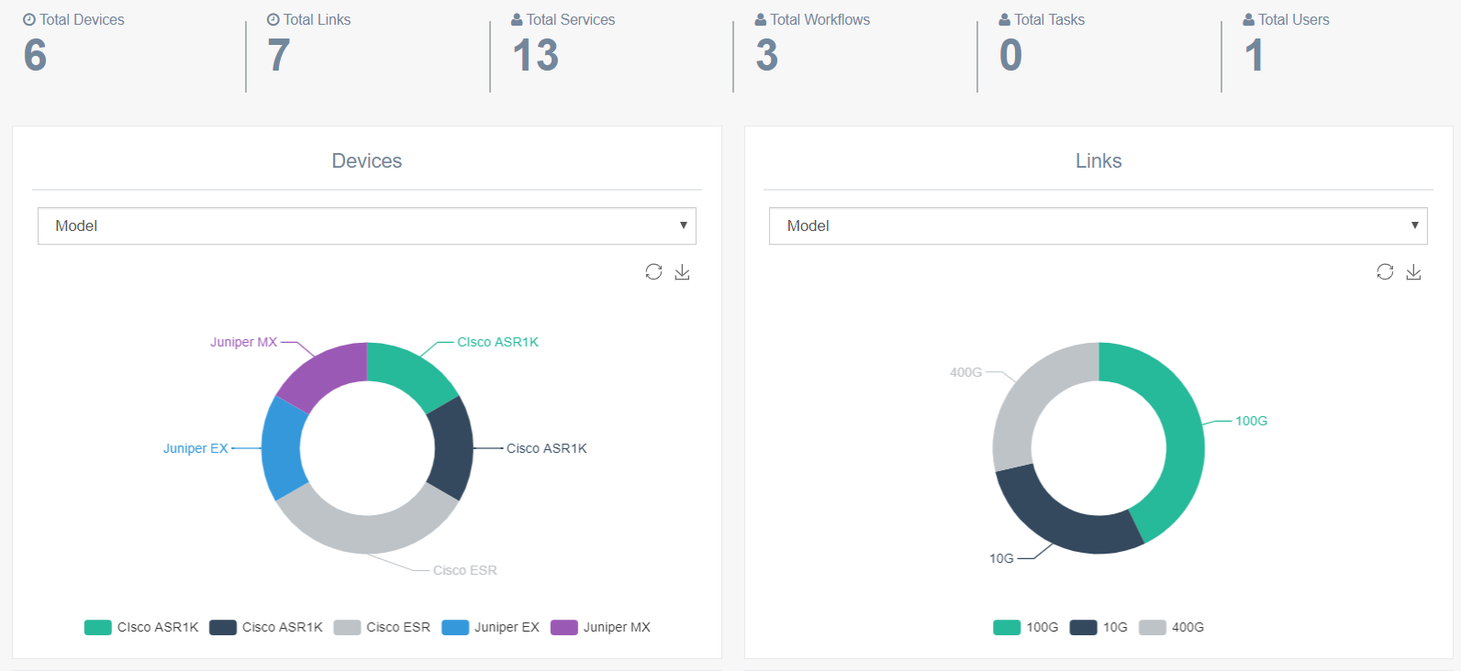Click the 400G chart label
1461x671 pixels.
pos(966,372)
